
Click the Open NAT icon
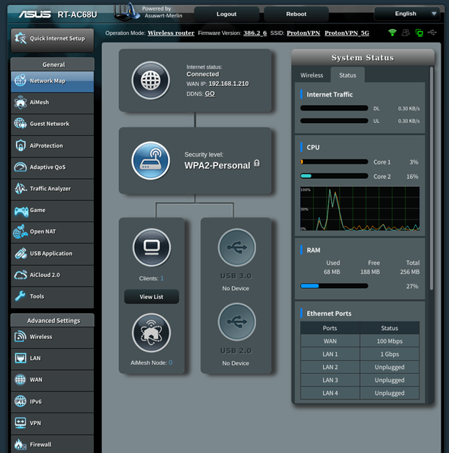[x=20, y=231]
